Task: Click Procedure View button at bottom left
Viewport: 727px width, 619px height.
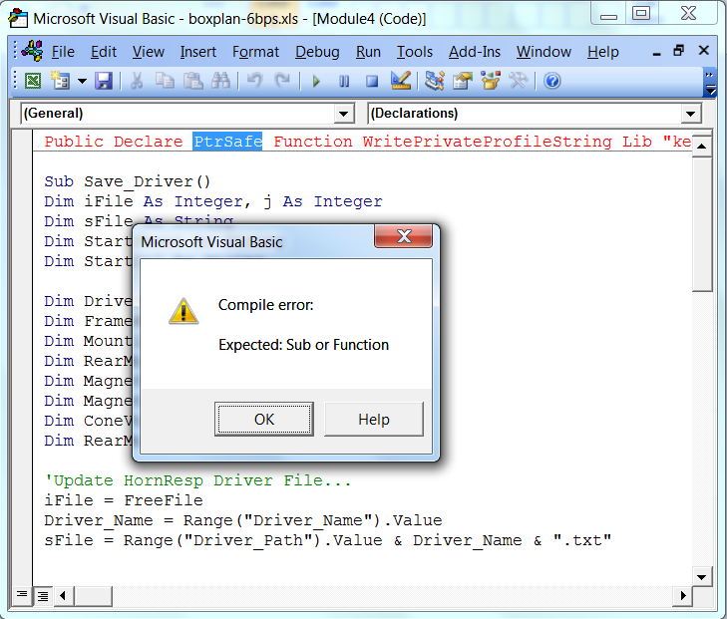Action: [21, 595]
